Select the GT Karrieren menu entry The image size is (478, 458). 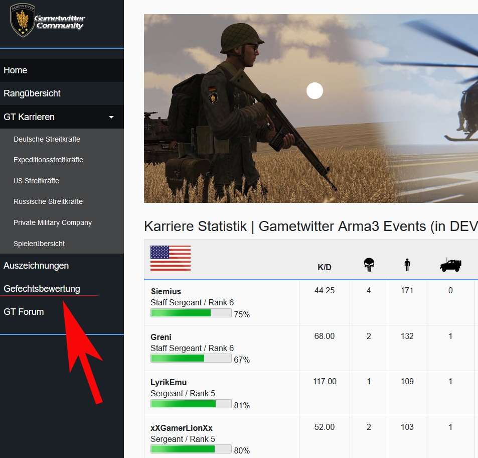click(62, 117)
